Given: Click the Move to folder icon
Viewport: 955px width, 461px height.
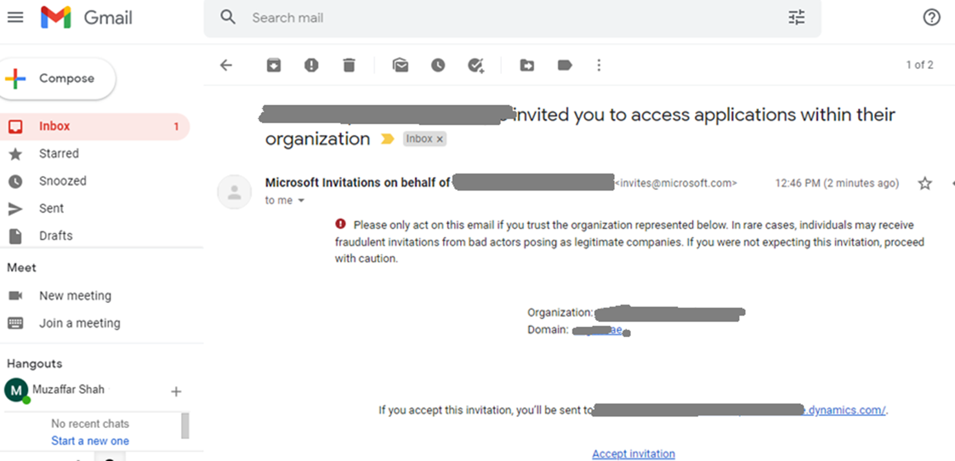Looking at the screenshot, I should coord(527,65).
